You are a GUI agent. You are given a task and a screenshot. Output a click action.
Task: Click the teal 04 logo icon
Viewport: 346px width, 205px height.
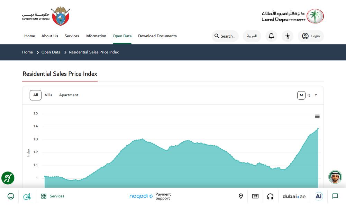tap(27, 196)
